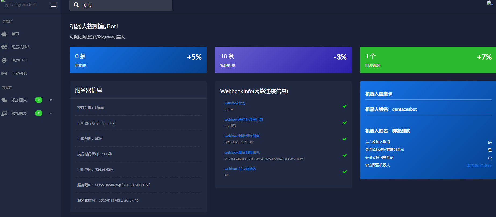This screenshot has height=217, width=496.
Task: Click the WebhookInfo(网络连接信息) heading
Action: coord(254,91)
